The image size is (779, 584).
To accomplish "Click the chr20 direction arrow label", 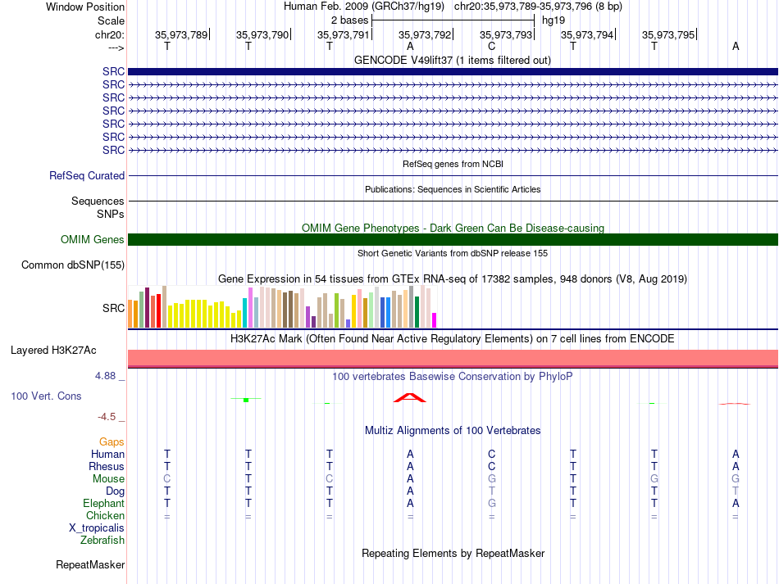I will tap(116, 48).
